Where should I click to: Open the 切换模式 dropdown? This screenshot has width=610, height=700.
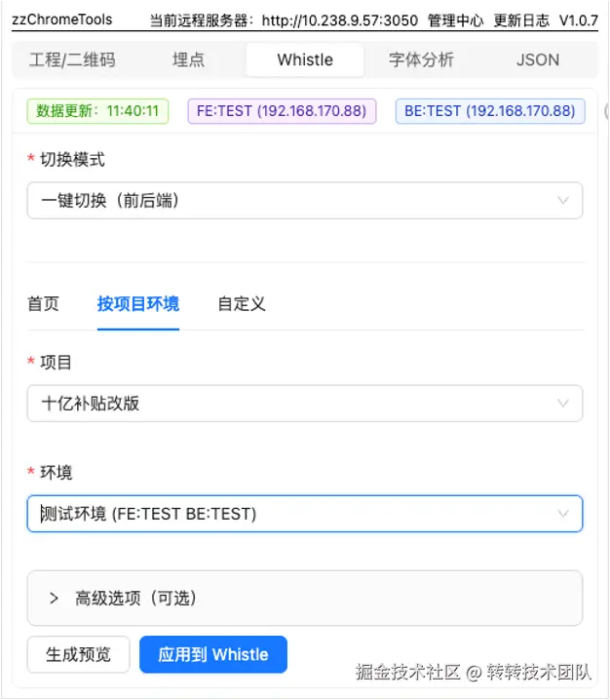tap(304, 201)
